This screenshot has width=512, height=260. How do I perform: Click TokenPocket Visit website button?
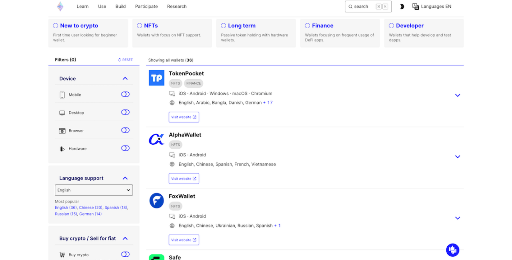tap(184, 117)
